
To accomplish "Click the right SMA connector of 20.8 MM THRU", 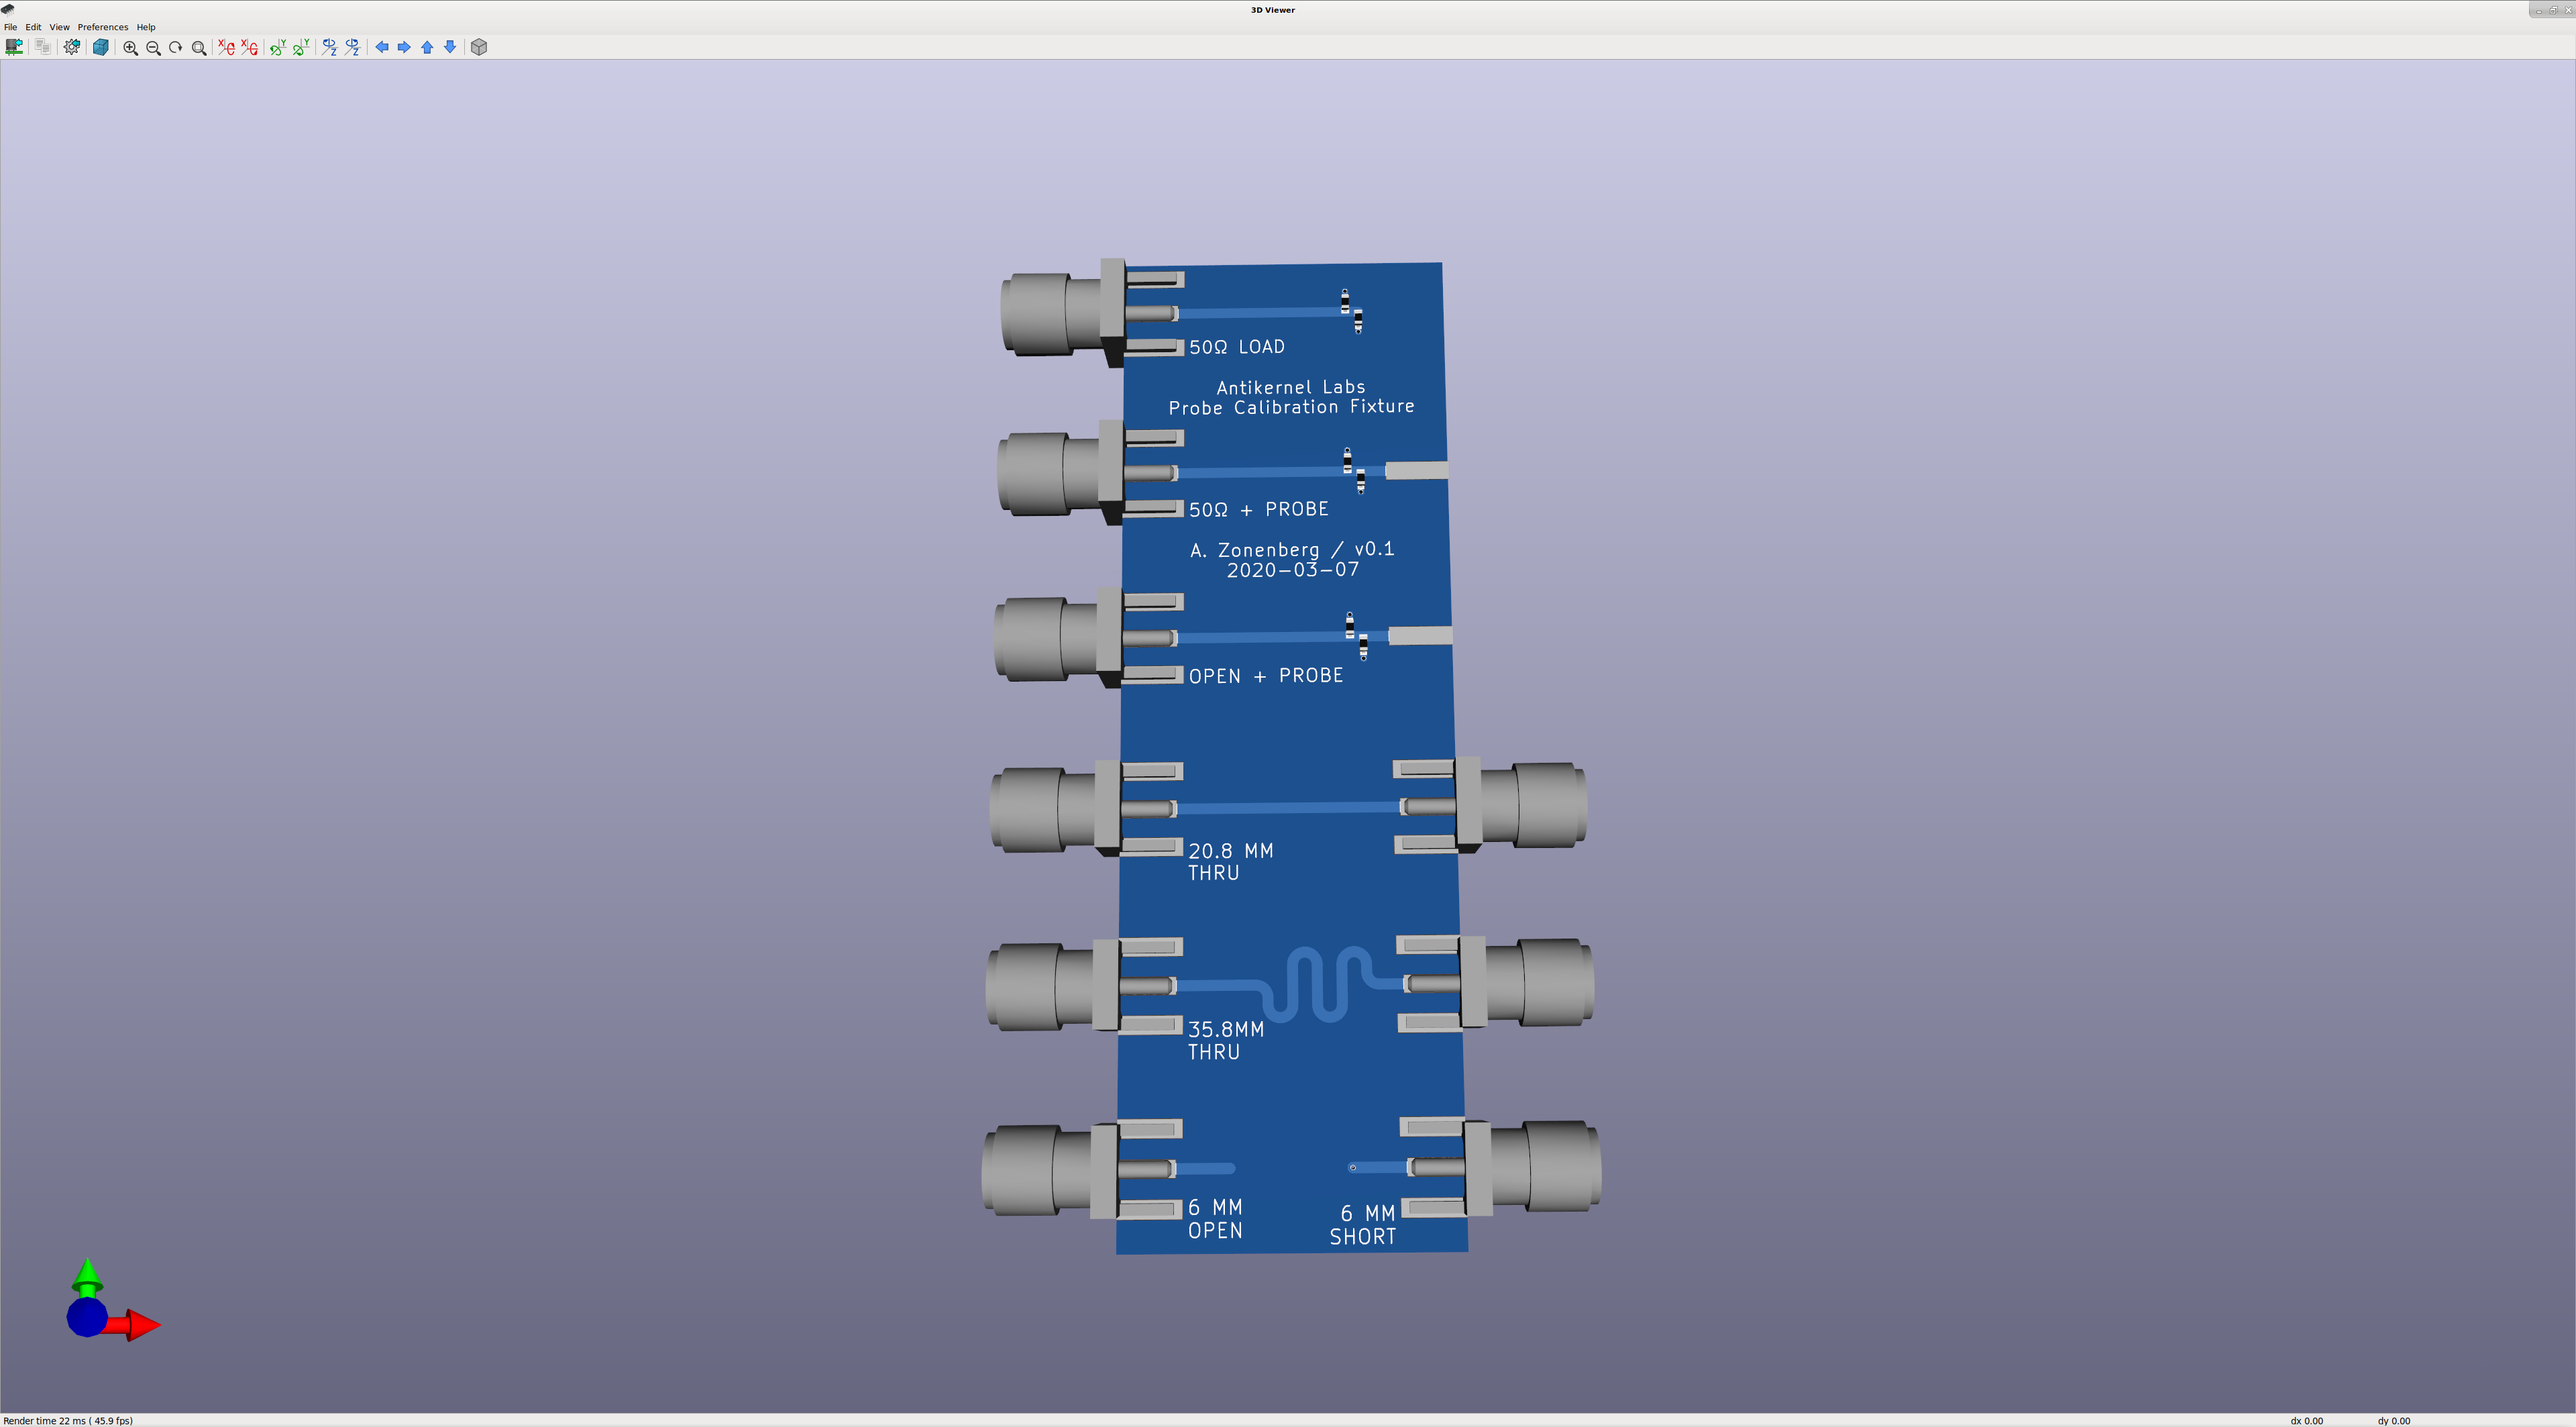I will pyautogui.click(x=1520, y=805).
